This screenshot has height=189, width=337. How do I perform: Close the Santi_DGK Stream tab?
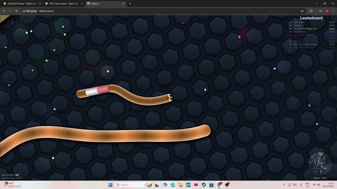pos(40,4)
